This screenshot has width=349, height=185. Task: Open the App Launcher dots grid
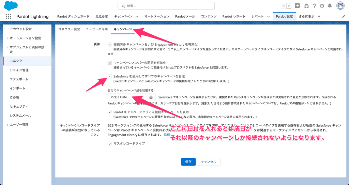coord(9,16)
